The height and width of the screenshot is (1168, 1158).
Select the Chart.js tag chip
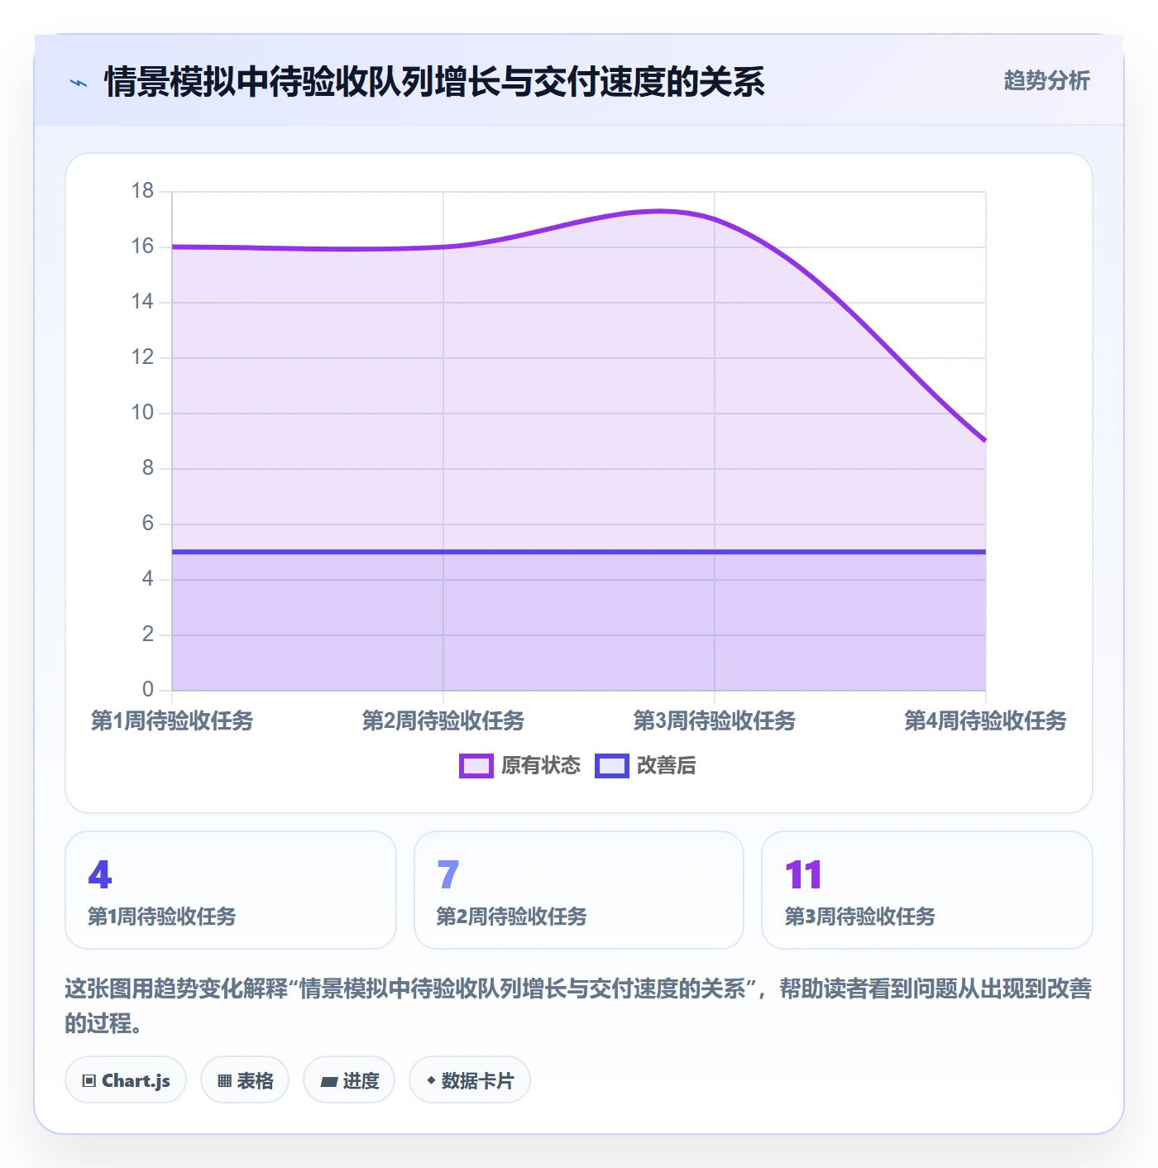126,1079
